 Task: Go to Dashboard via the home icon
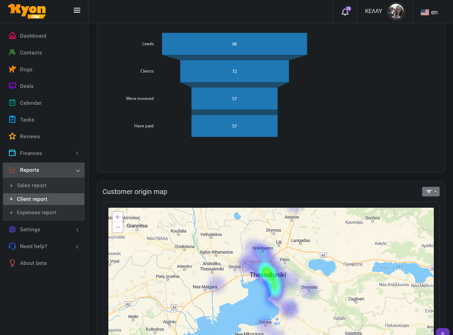pyautogui.click(x=12, y=36)
